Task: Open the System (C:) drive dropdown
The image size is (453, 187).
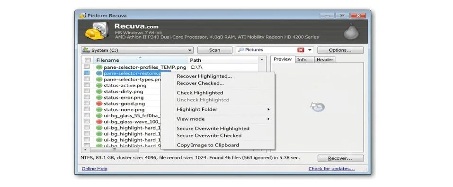Action: coord(190,50)
